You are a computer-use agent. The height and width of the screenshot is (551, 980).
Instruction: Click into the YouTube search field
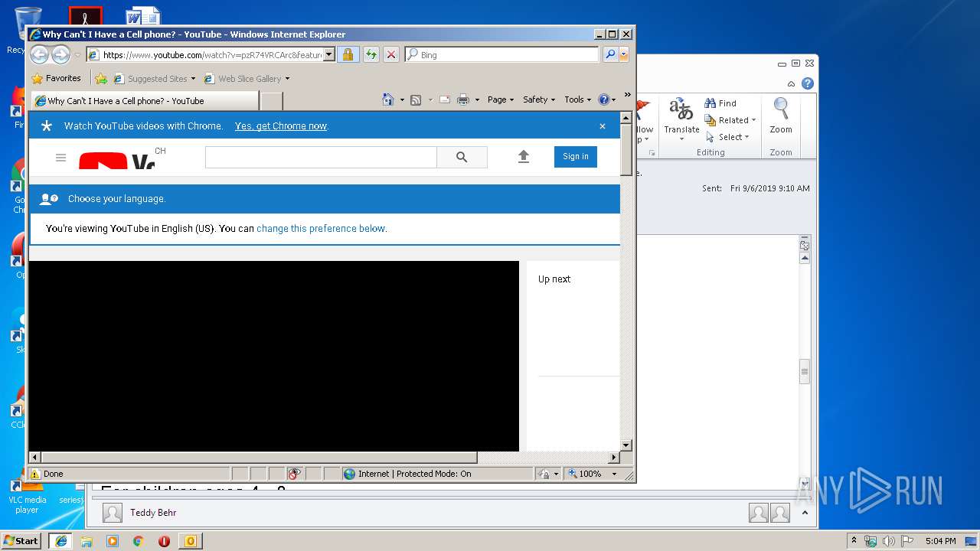click(321, 157)
